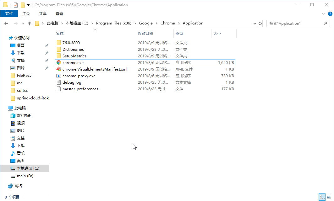Switch to large icons view layout
This screenshot has height=201, width=334.
[x=329, y=197]
